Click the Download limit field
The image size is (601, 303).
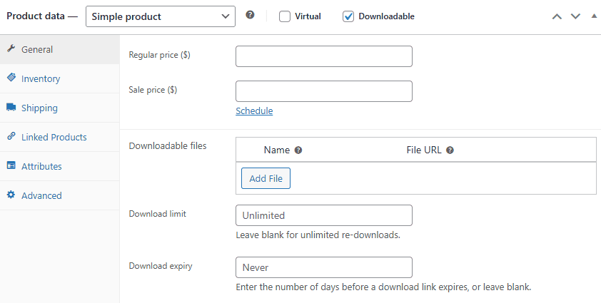point(324,215)
